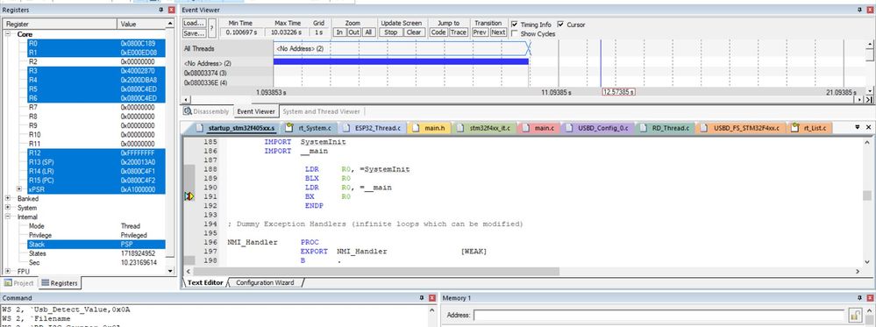Click Registers list scroll up arrow
The height and width of the screenshot is (327, 876).
[170, 24]
